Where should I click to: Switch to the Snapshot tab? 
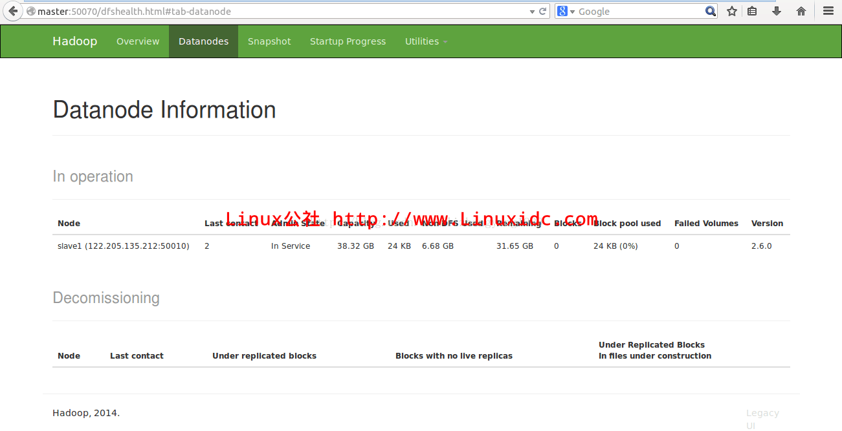point(269,41)
